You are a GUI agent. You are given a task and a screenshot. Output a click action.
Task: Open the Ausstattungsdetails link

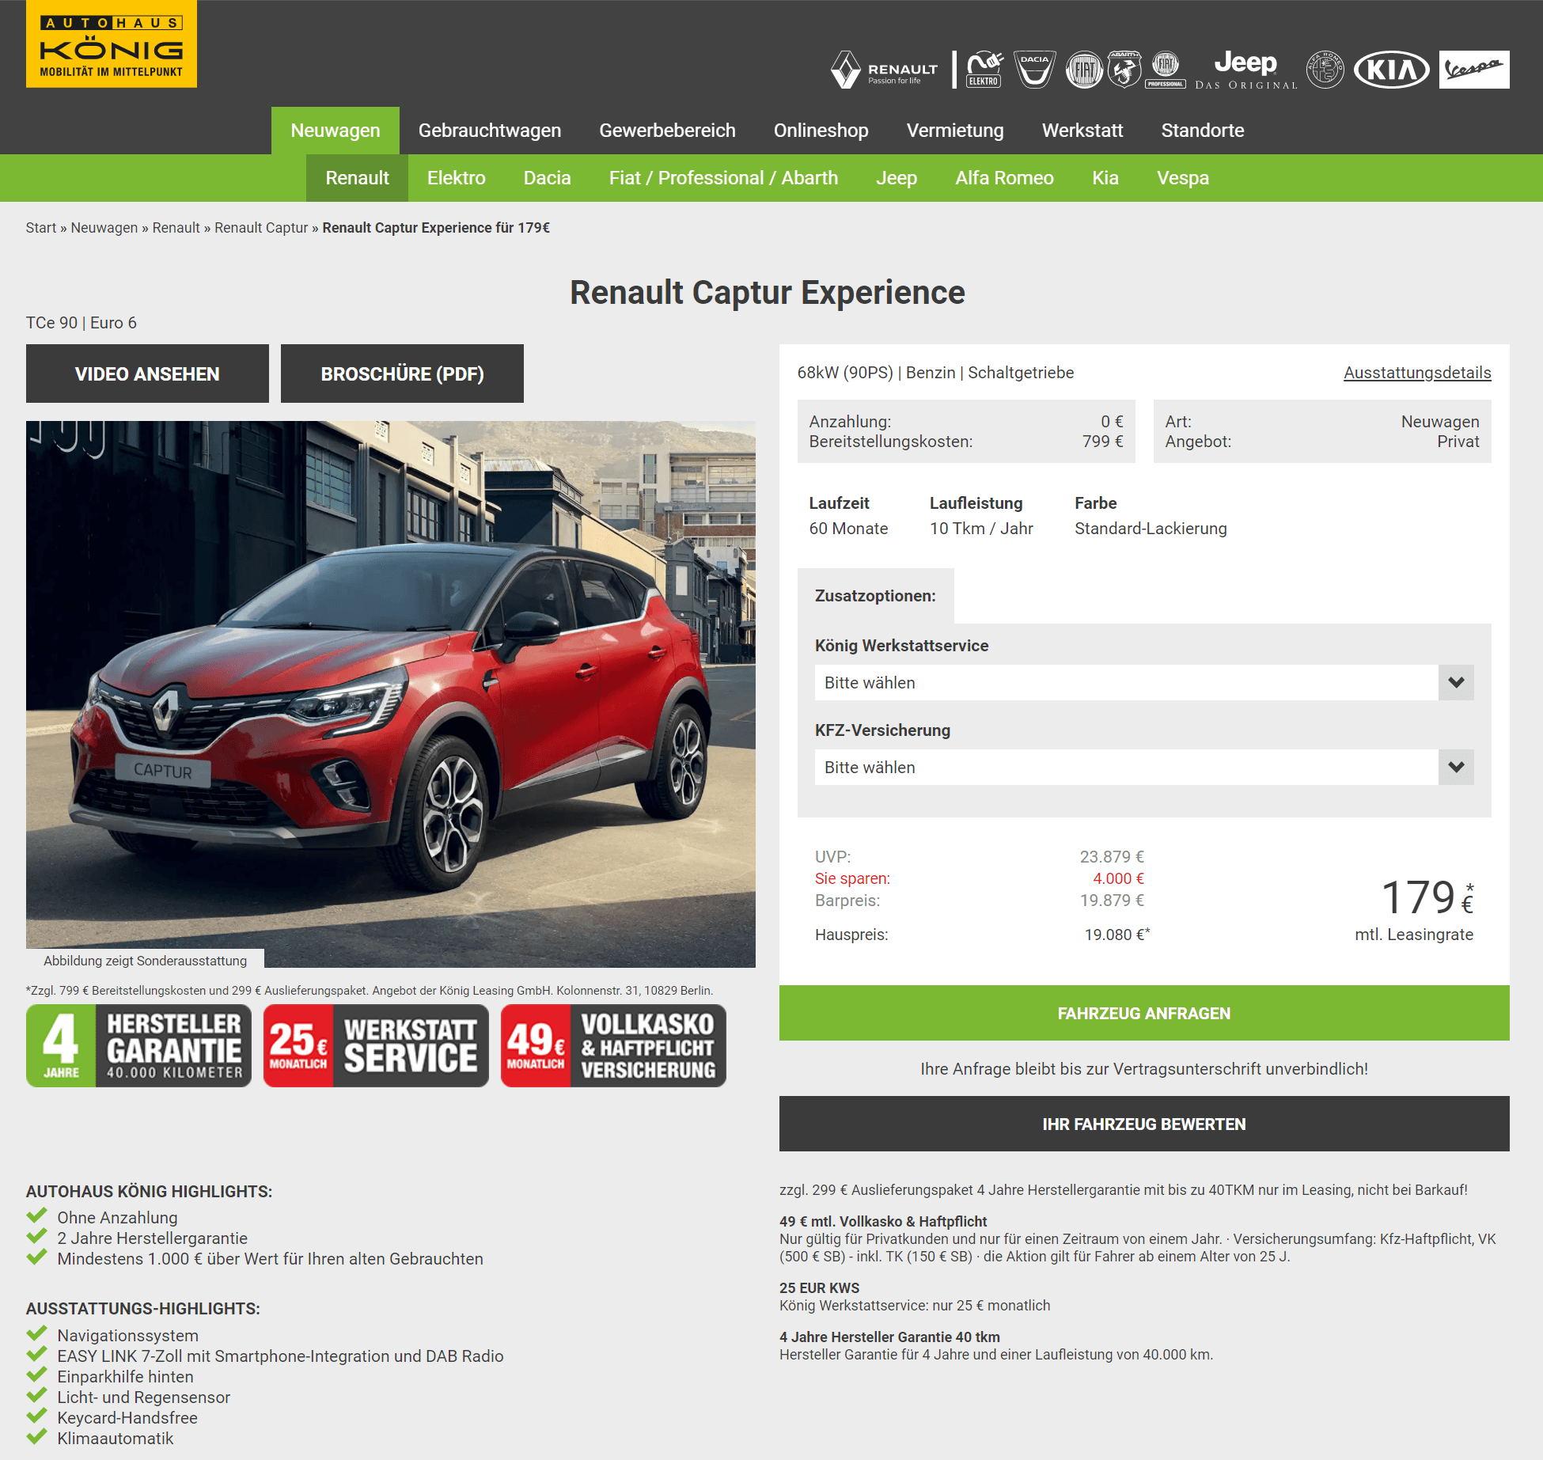(1417, 373)
